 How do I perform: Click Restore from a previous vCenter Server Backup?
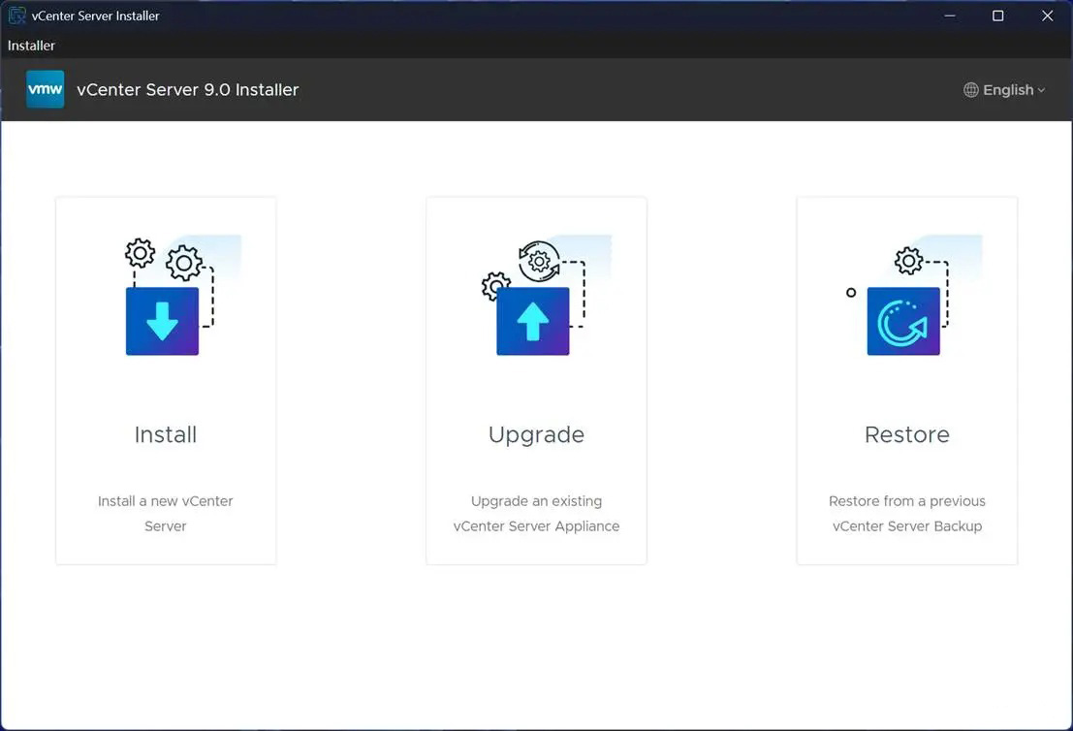click(906, 513)
